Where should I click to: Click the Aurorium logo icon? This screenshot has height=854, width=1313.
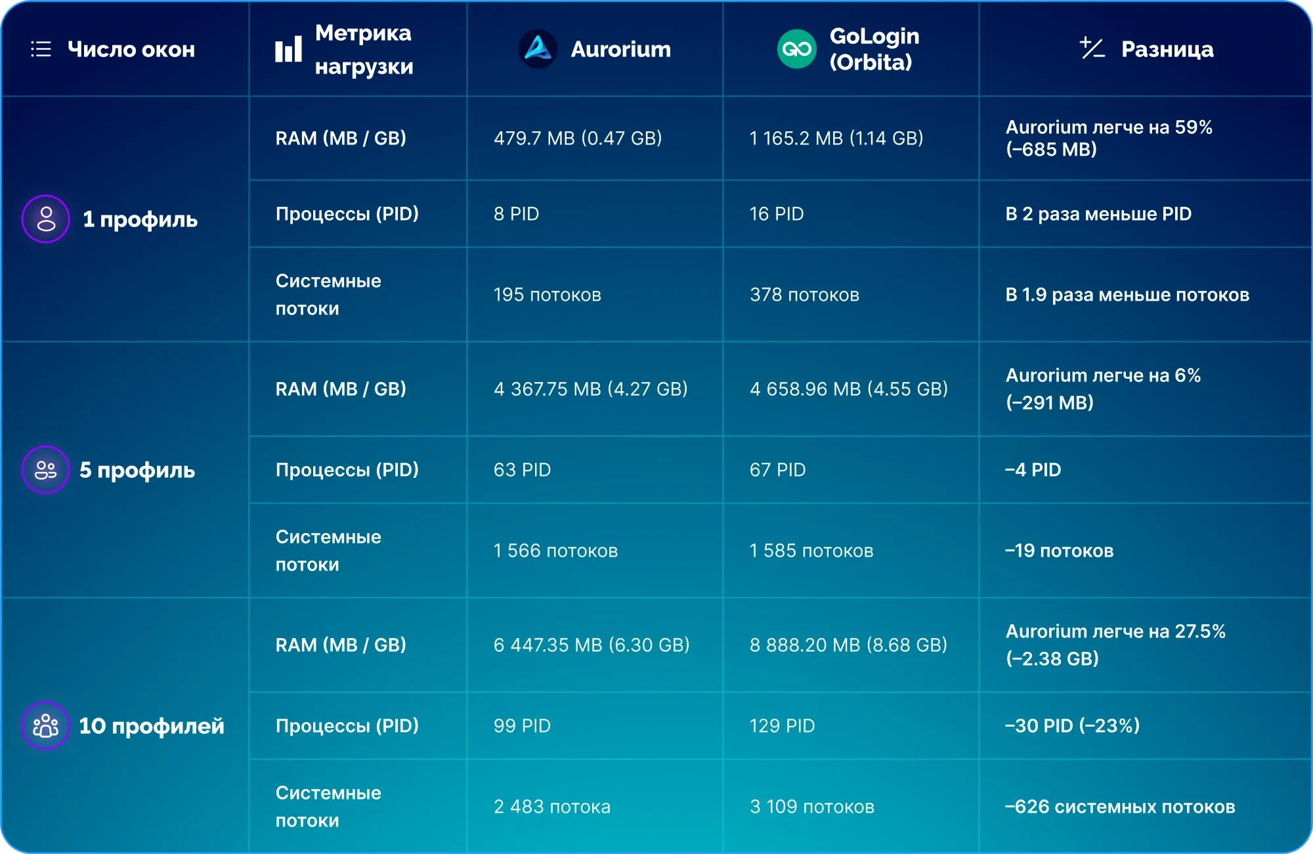pyautogui.click(x=538, y=49)
